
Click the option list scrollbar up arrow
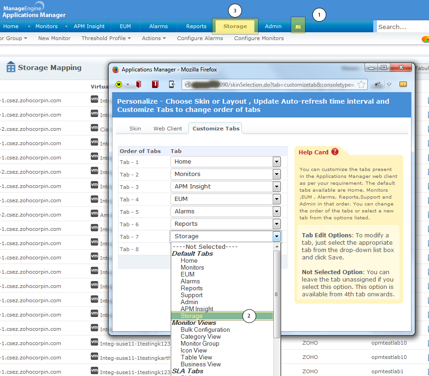click(x=276, y=246)
